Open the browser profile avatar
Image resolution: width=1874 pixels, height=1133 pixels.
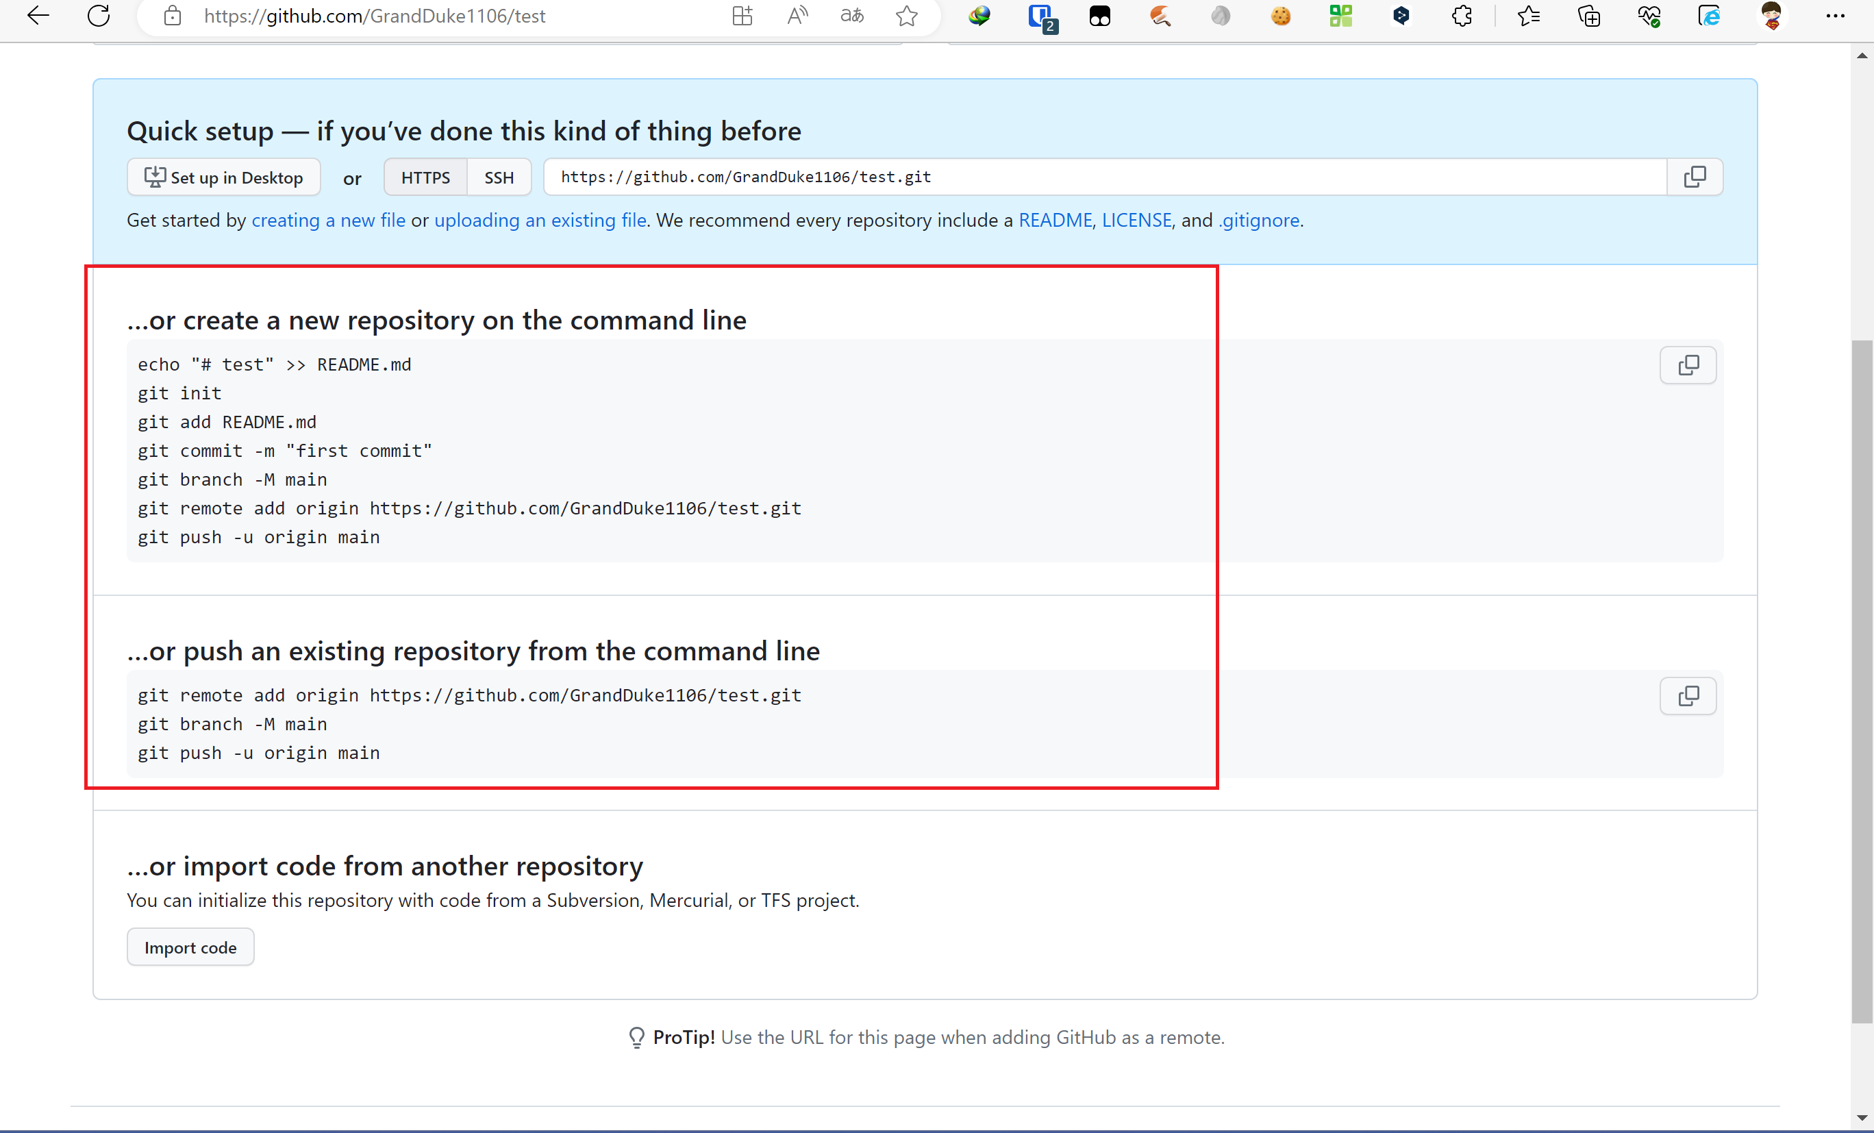[x=1771, y=16]
